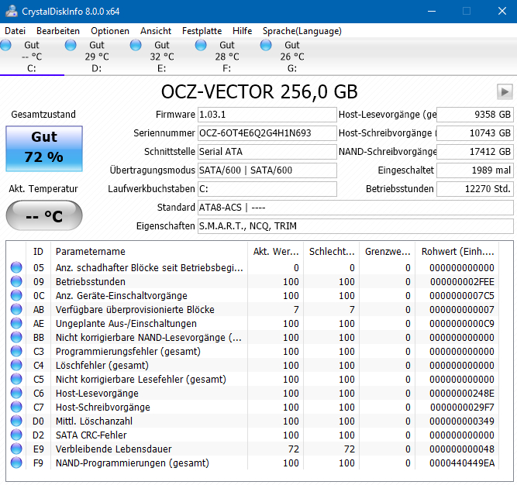Click raw value 000000002FEE
The image size is (517, 485).
tap(462, 282)
